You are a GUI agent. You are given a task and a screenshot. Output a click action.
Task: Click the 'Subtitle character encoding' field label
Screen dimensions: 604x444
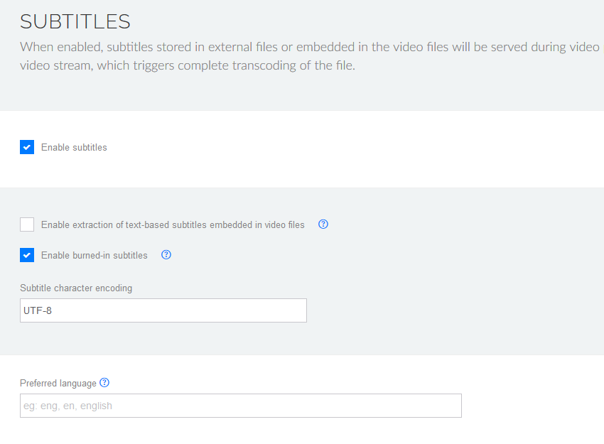(76, 288)
